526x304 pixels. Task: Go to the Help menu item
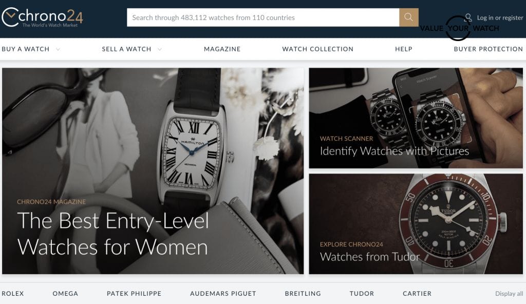[404, 49]
